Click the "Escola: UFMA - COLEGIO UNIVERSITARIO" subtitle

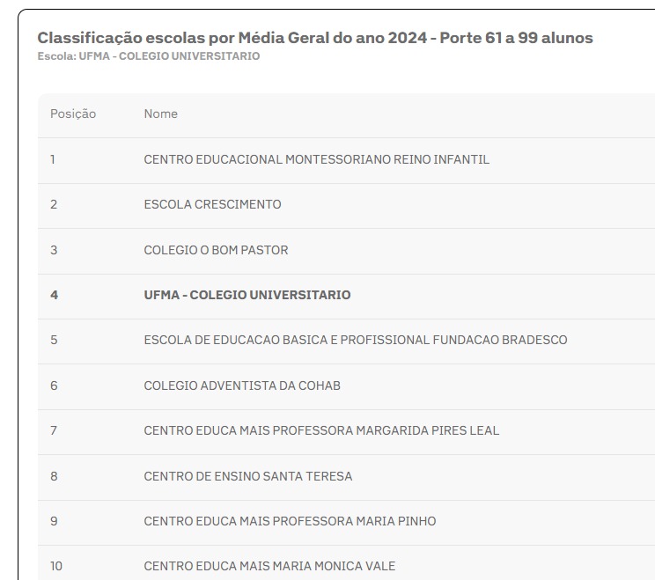tap(148, 56)
